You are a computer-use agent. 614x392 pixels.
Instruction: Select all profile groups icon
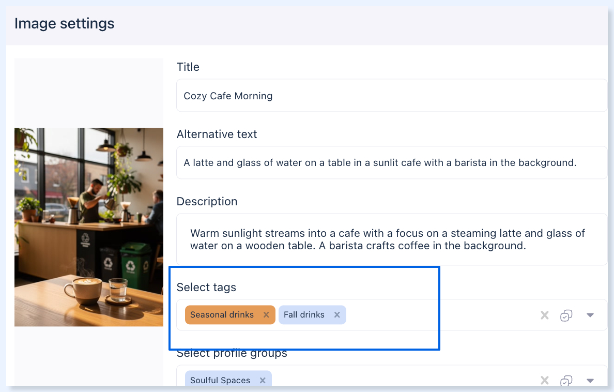(566, 380)
